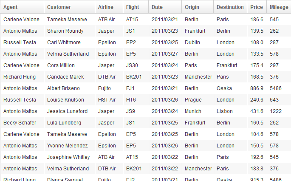291x181 pixels.
Task: Click the Origin column header
Action: point(198,7)
